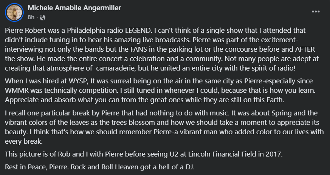Click the capitalized word AFTER
Viewport: 330px width, 175px height.
(305, 49)
